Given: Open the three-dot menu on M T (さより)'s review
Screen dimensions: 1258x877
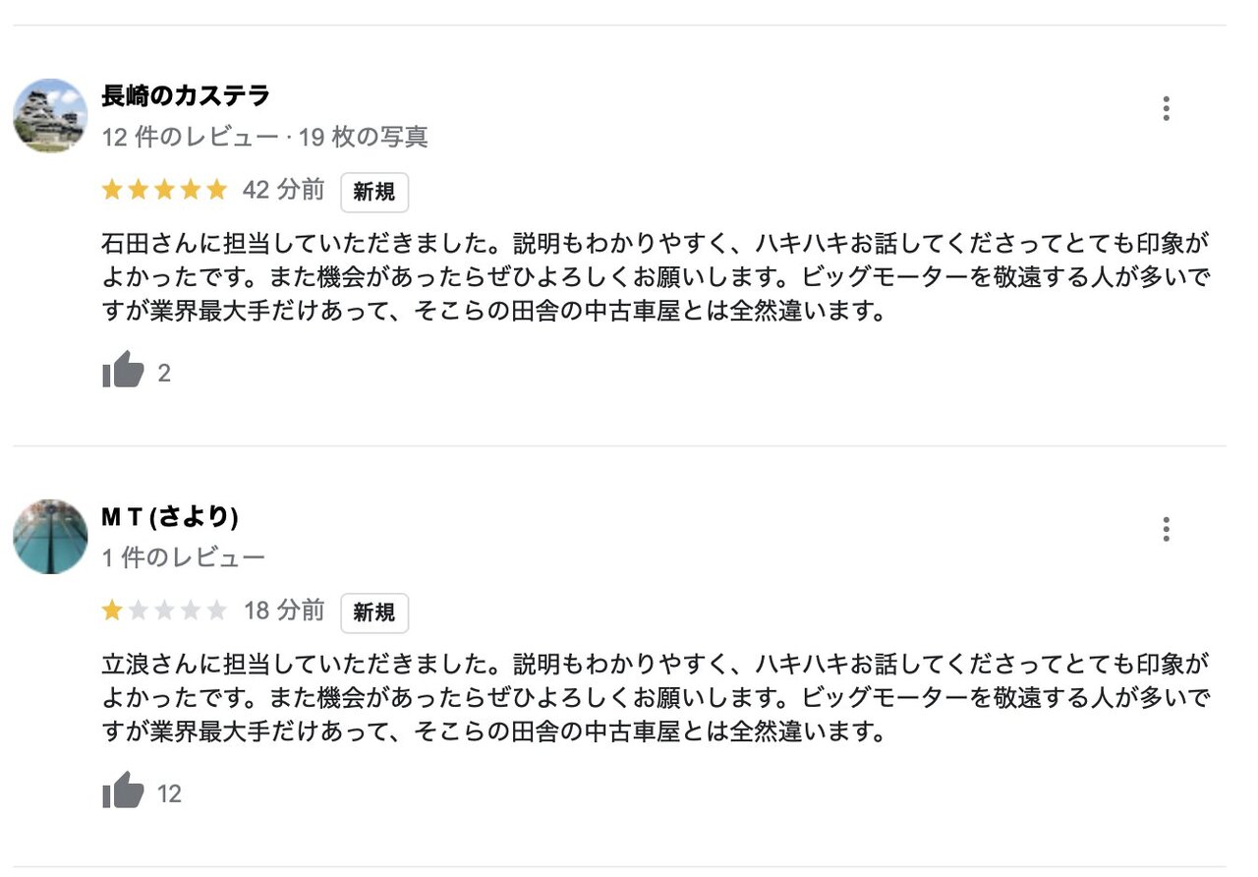Looking at the screenshot, I should click(1166, 530).
